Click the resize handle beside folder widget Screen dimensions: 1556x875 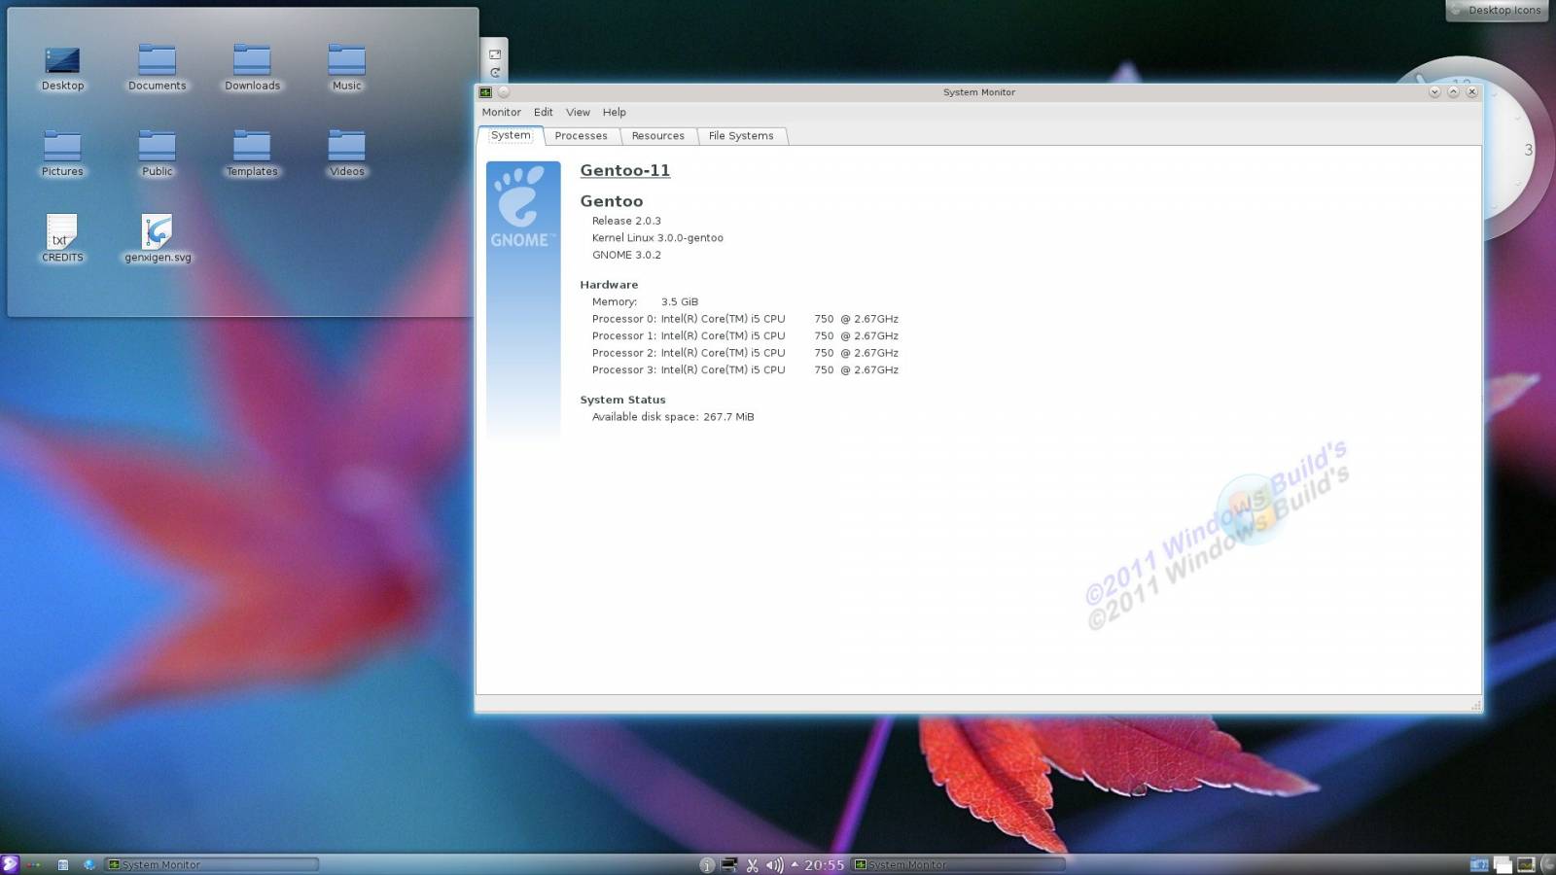[495, 54]
